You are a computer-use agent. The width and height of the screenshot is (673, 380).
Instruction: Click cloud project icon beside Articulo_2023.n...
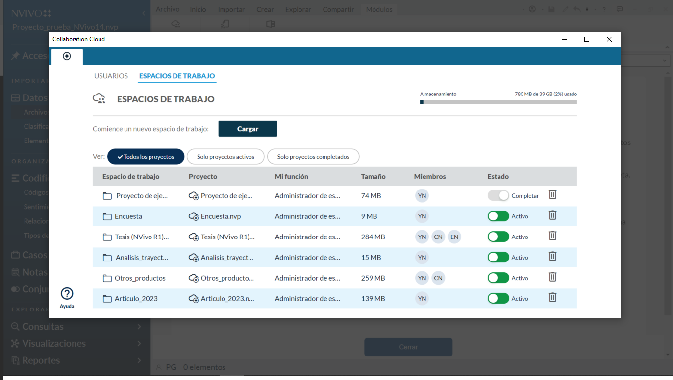click(x=194, y=299)
